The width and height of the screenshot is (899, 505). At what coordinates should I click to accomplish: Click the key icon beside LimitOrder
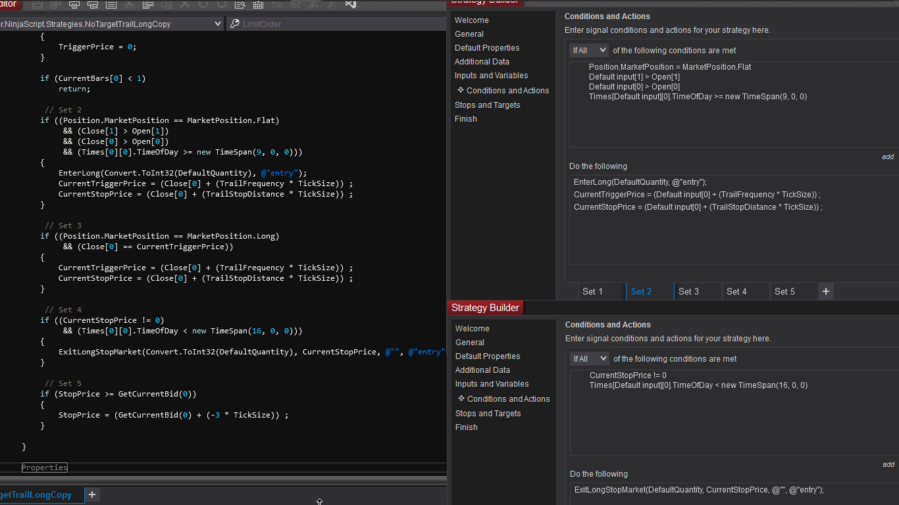coord(234,24)
